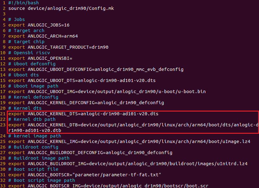
Task: Click the 'ANLOGIC_UBOOT_DTS=anlogic-dr1m90-ad101-v20.dts' text
Action: (92, 80)
